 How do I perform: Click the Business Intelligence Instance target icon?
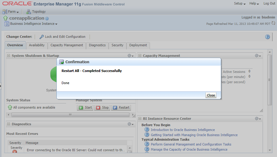7,24
